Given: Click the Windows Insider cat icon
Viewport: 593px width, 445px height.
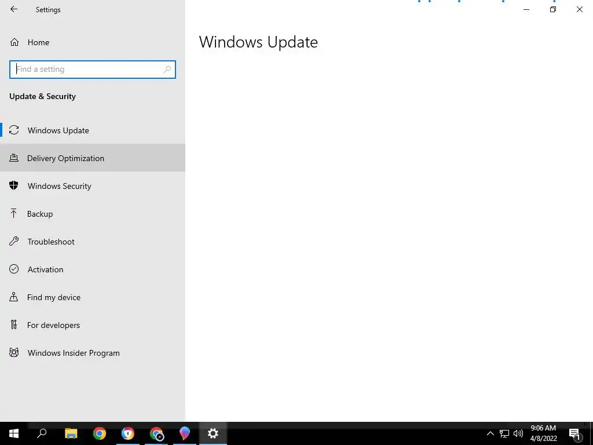Looking at the screenshot, I should [x=14, y=353].
